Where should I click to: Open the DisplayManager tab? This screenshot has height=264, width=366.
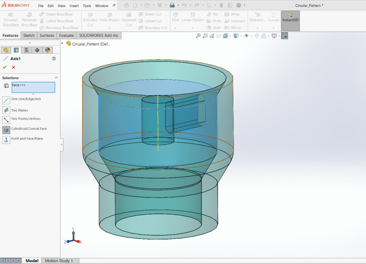click(48, 50)
